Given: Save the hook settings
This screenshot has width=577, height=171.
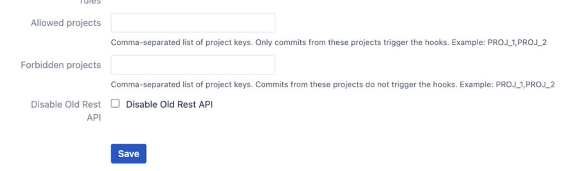Looking at the screenshot, I should point(128,154).
